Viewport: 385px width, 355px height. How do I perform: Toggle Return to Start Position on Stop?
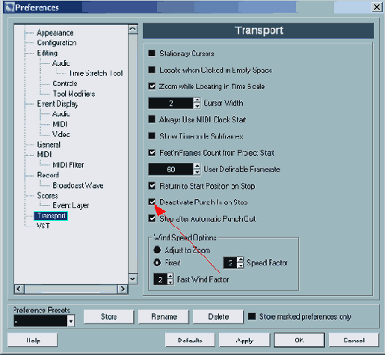(152, 186)
